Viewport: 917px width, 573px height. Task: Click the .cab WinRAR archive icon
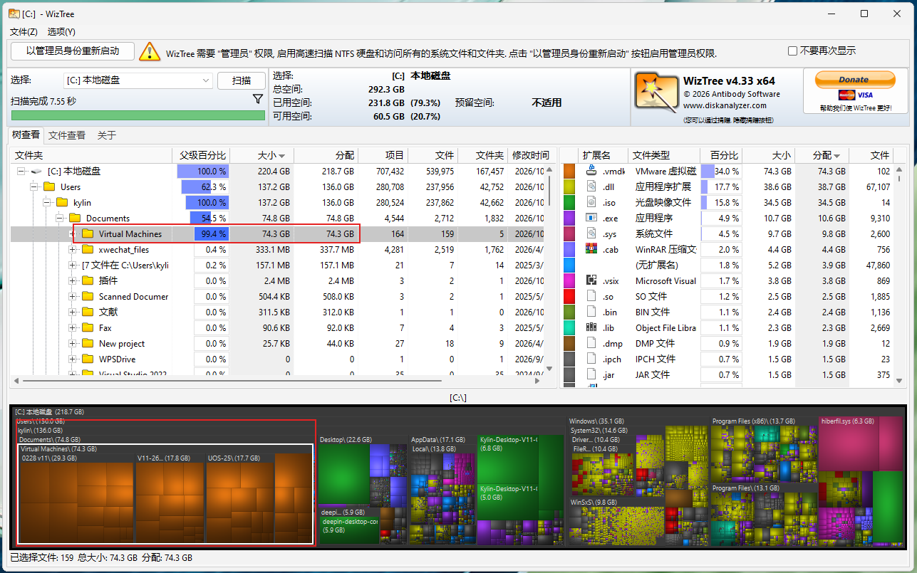591,249
